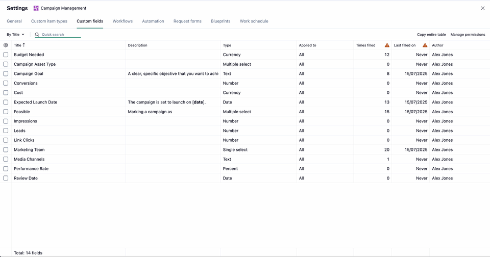The height and width of the screenshot is (257, 490).
Task: Close the Settings dialog with X
Action: (x=482, y=9)
